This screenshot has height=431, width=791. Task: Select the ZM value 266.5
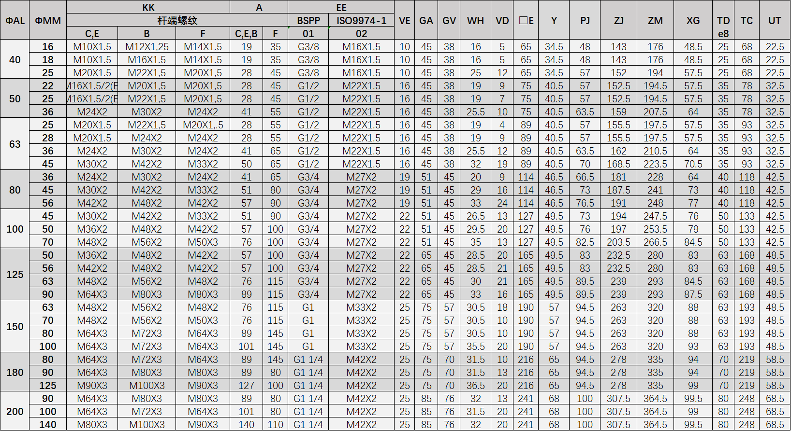655,242
